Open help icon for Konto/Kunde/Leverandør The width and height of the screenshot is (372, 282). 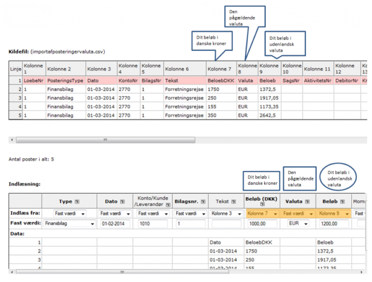(x=168, y=205)
